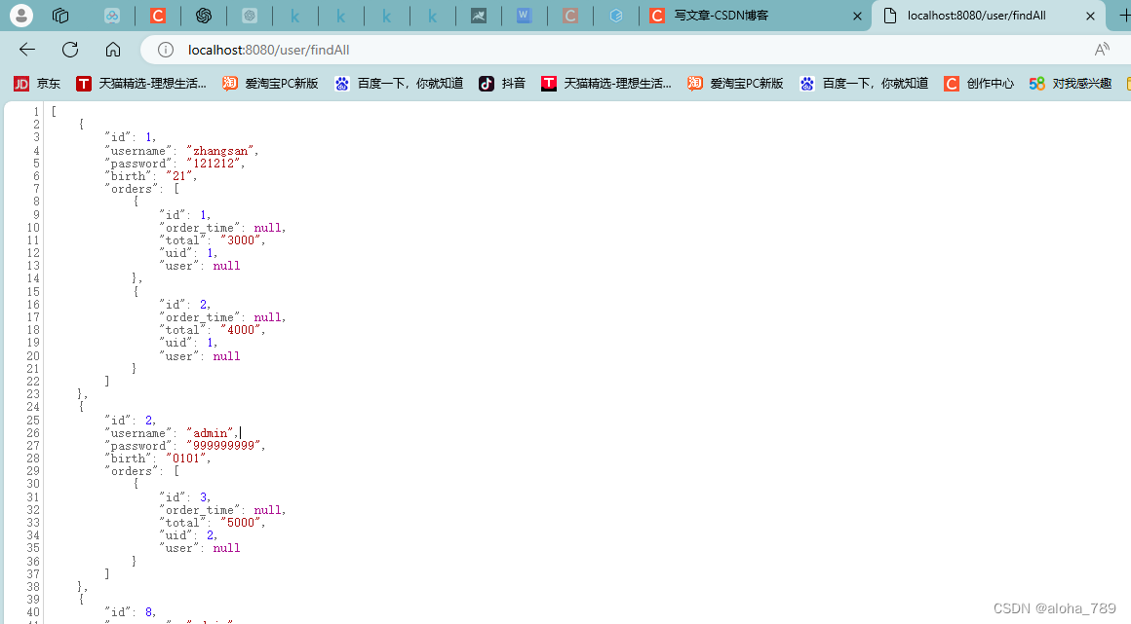Open the 创作中心 bookmark
This screenshot has width=1131, height=624.
point(979,84)
